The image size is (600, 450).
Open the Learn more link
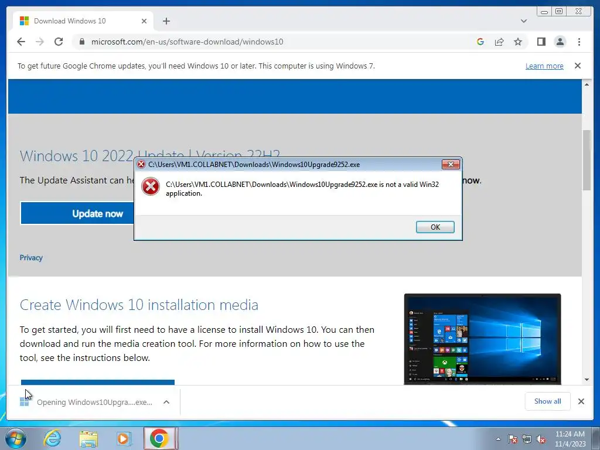tap(544, 66)
